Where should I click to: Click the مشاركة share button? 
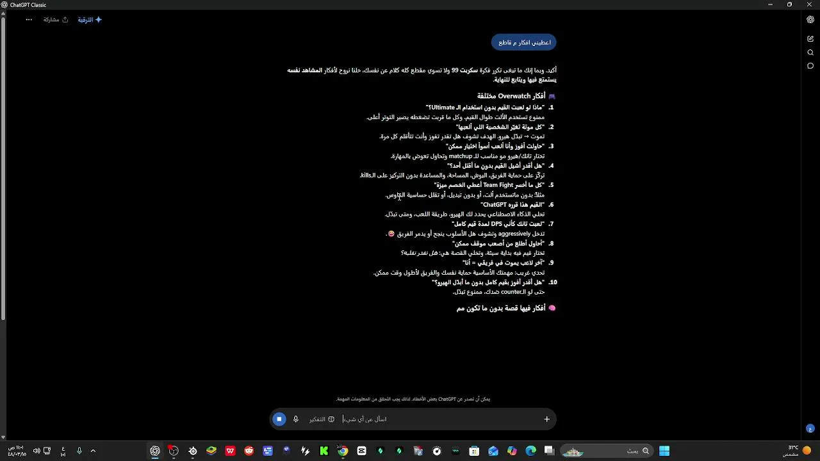56,20
